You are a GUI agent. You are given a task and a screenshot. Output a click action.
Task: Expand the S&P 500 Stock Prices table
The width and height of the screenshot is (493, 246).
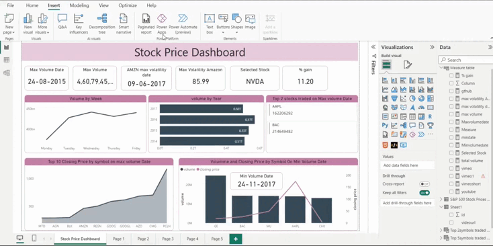point(441,200)
